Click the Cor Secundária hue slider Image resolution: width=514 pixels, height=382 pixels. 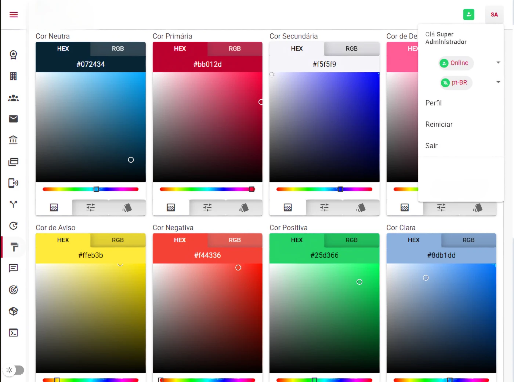(324, 189)
